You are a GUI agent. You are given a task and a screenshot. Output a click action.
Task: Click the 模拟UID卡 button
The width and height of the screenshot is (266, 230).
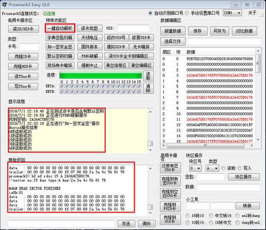116,47
